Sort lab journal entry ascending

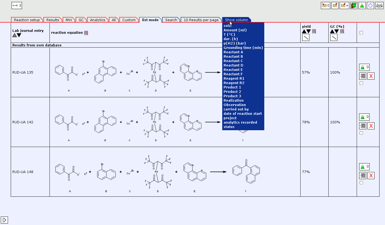14,35
